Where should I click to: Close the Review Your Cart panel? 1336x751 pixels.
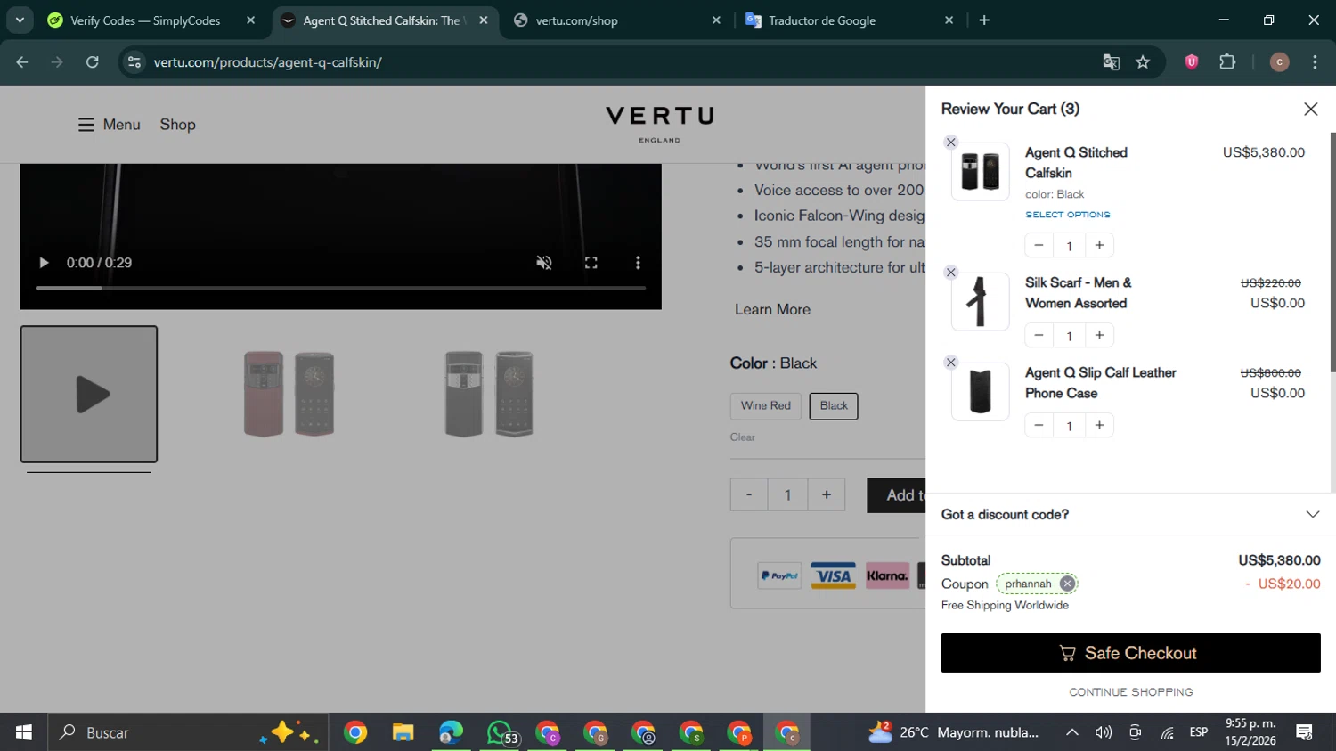coord(1310,109)
